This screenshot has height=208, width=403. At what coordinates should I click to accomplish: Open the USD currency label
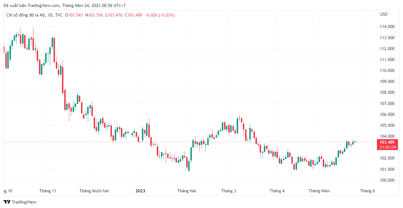[384, 14]
